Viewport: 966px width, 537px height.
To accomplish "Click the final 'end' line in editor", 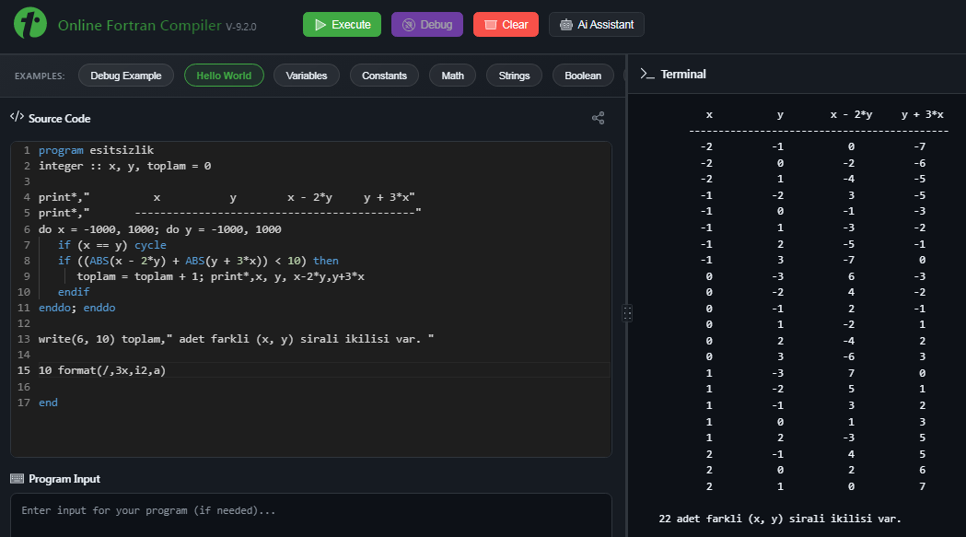I will pos(48,403).
